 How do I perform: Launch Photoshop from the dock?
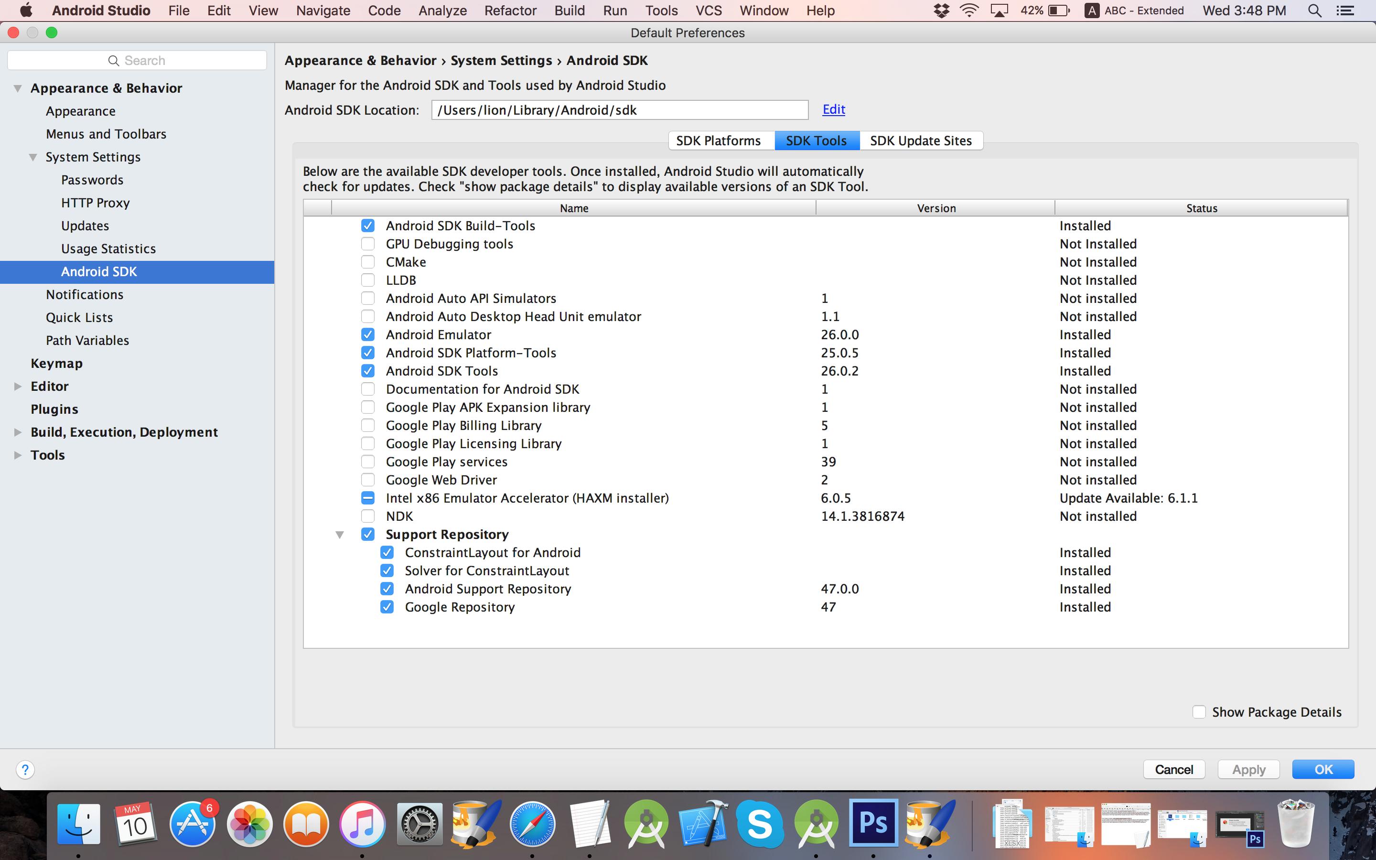tap(873, 823)
